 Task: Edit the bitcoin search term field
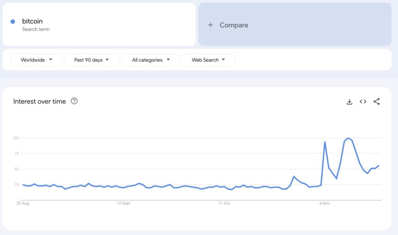pyautogui.click(x=32, y=21)
